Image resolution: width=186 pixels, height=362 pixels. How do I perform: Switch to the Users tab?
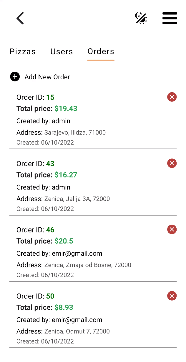pos(62,51)
